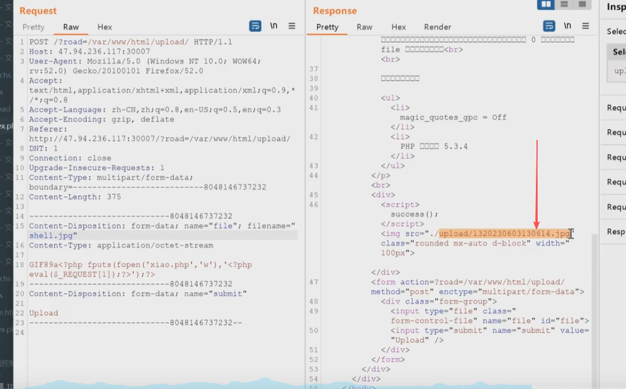Toggle show non-printable \n in Request panel
The image size is (626, 389).
(274, 26)
